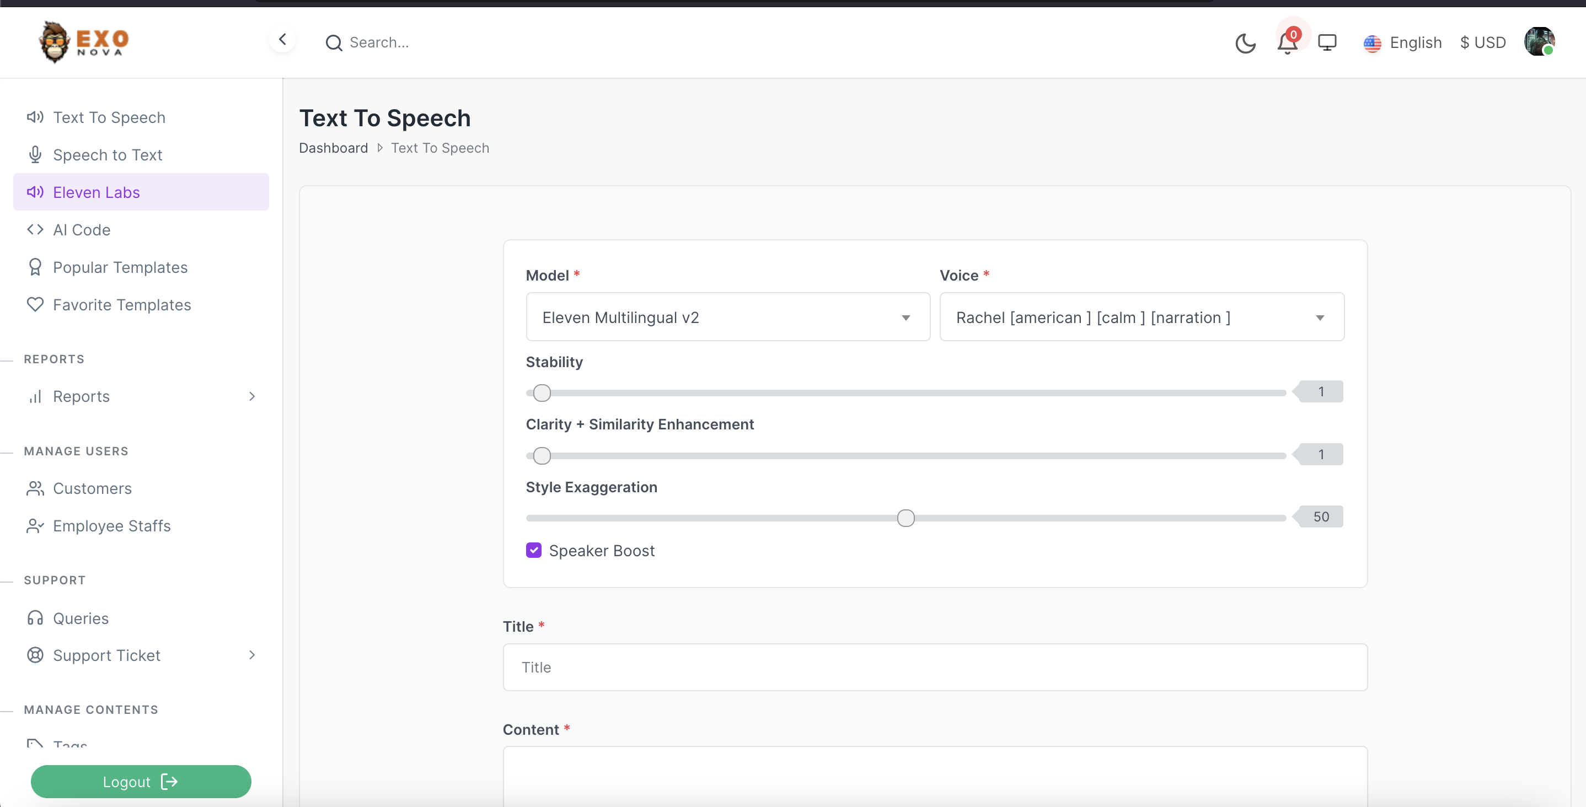This screenshot has height=807, width=1586.
Task: Click the Style Exaggeration slider handle
Action: [905, 518]
